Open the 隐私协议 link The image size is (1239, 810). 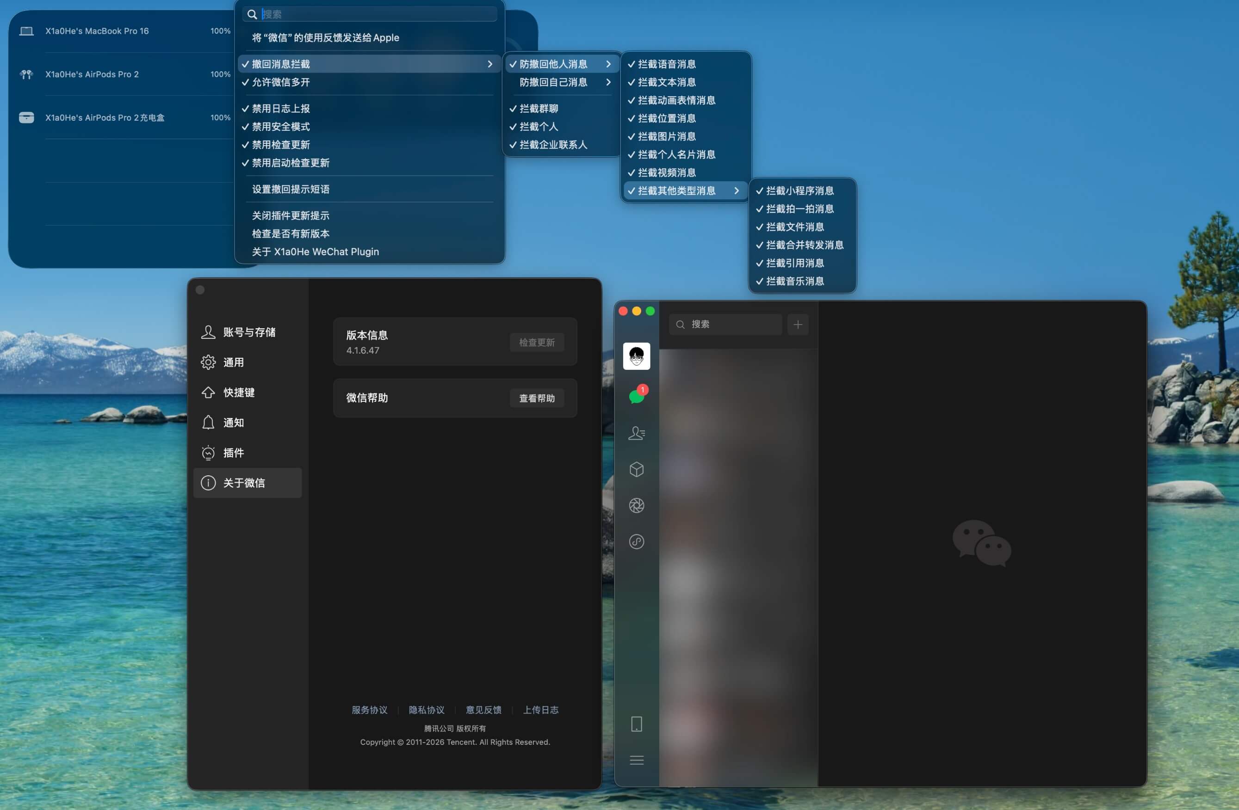click(427, 710)
